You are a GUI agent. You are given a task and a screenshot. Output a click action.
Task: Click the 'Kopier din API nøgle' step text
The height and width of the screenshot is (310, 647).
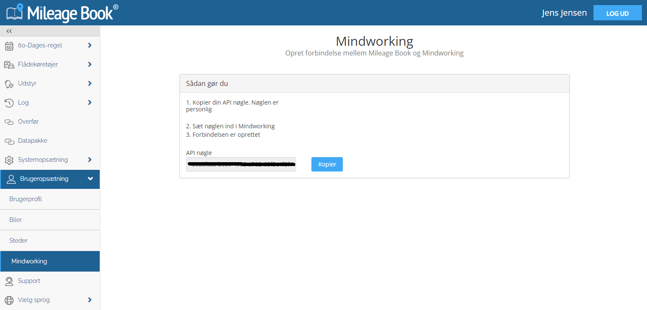tap(232, 106)
